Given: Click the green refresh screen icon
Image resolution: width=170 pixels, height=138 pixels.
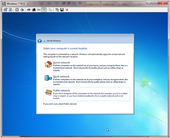Looking at the screenshot, I should pyautogui.click(x=22, y=10).
